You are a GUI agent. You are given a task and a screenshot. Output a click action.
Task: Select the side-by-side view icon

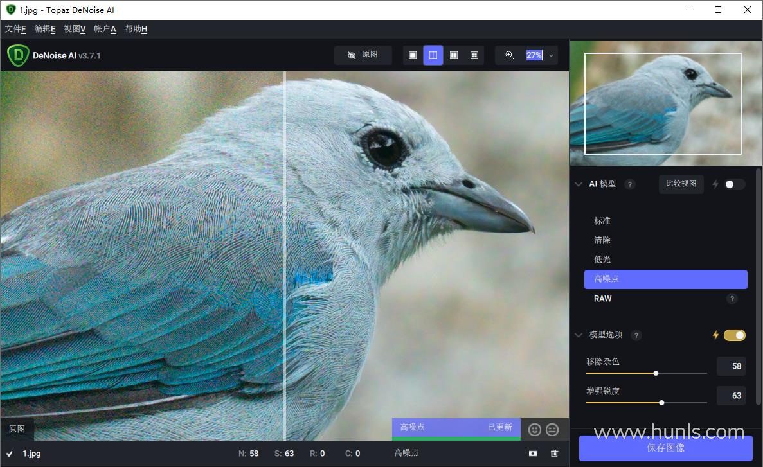[x=454, y=55]
